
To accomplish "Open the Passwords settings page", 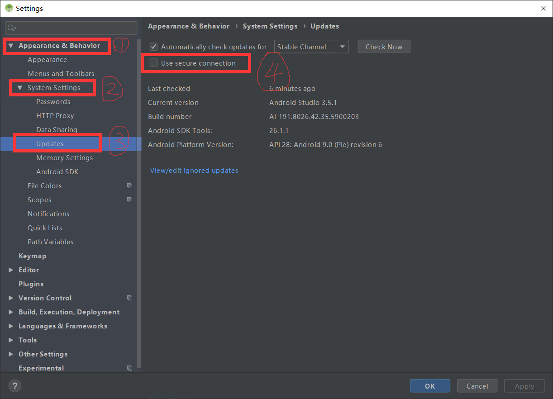I will pyautogui.click(x=53, y=102).
